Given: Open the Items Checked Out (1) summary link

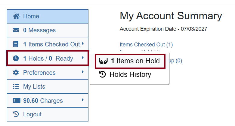Looking at the screenshot, I should click(146, 45).
